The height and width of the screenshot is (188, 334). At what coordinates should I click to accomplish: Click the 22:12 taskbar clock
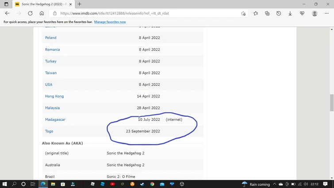click(x=315, y=184)
